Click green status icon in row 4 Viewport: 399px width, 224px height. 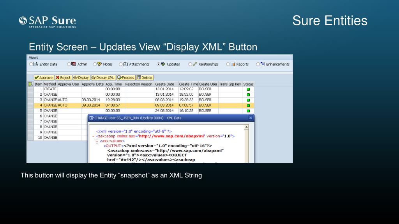point(248,105)
